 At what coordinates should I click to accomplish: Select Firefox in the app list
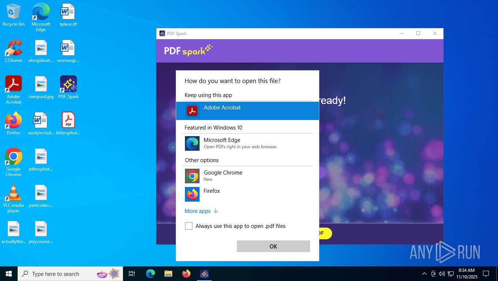click(x=248, y=194)
